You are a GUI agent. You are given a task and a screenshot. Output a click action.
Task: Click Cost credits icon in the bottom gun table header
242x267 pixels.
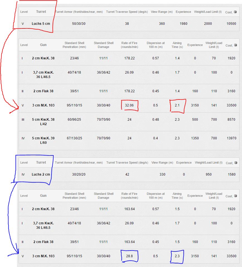point(235,196)
